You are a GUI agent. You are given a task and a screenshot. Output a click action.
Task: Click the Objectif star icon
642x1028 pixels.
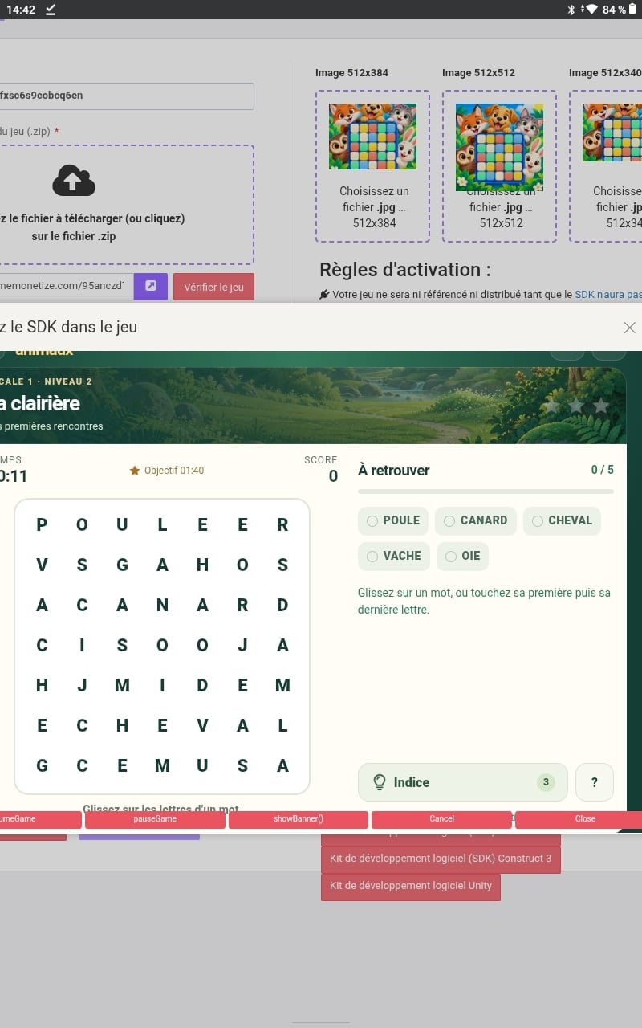(x=135, y=471)
